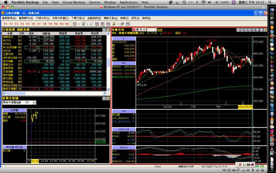Select the 分 minute period toggle

144,30
